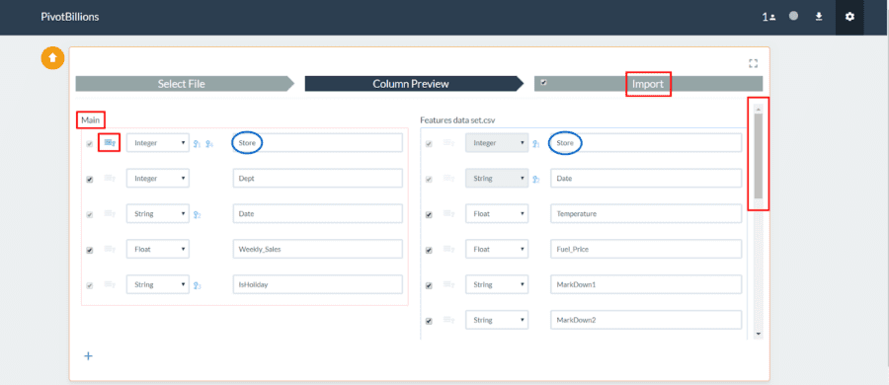889x385 pixels.
Task: Toggle the IsHoliday column checkbox
Action: (x=89, y=285)
